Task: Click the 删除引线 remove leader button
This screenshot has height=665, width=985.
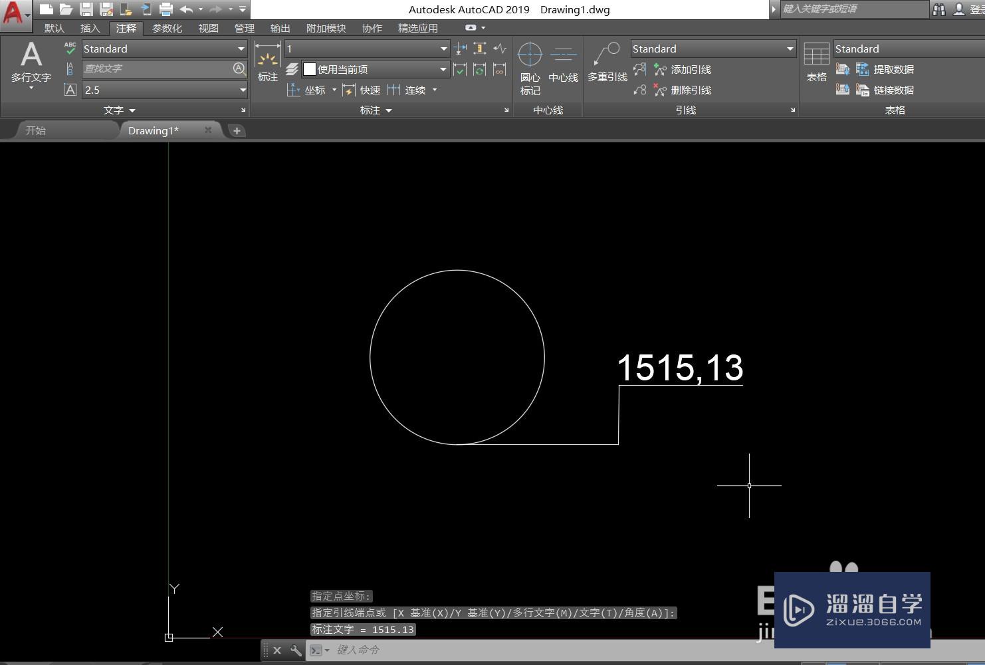Action: coord(683,90)
